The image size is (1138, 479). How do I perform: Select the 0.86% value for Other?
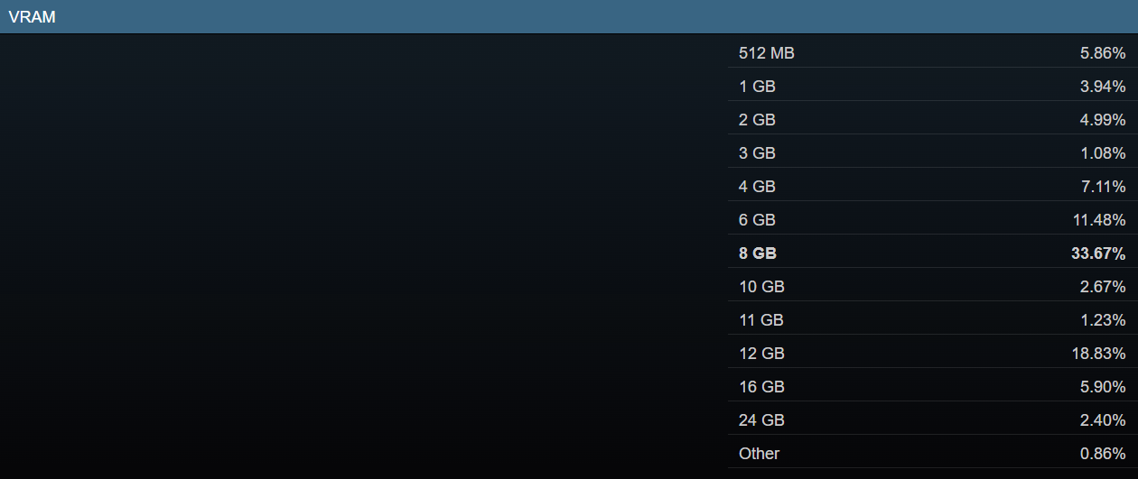coord(1103,454)
